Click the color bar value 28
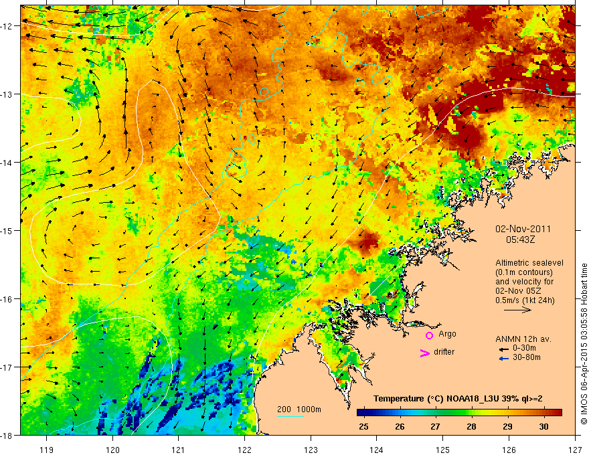This screenshot has width=589, height=455. [471, 427]
